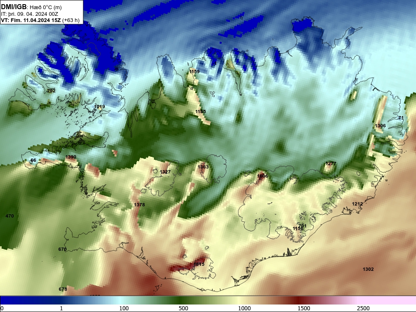Click the 'VT: Fim. 11.04.2024 15Z' valid time line
This screenshot has height=312, width=416.
click(31, 20)
